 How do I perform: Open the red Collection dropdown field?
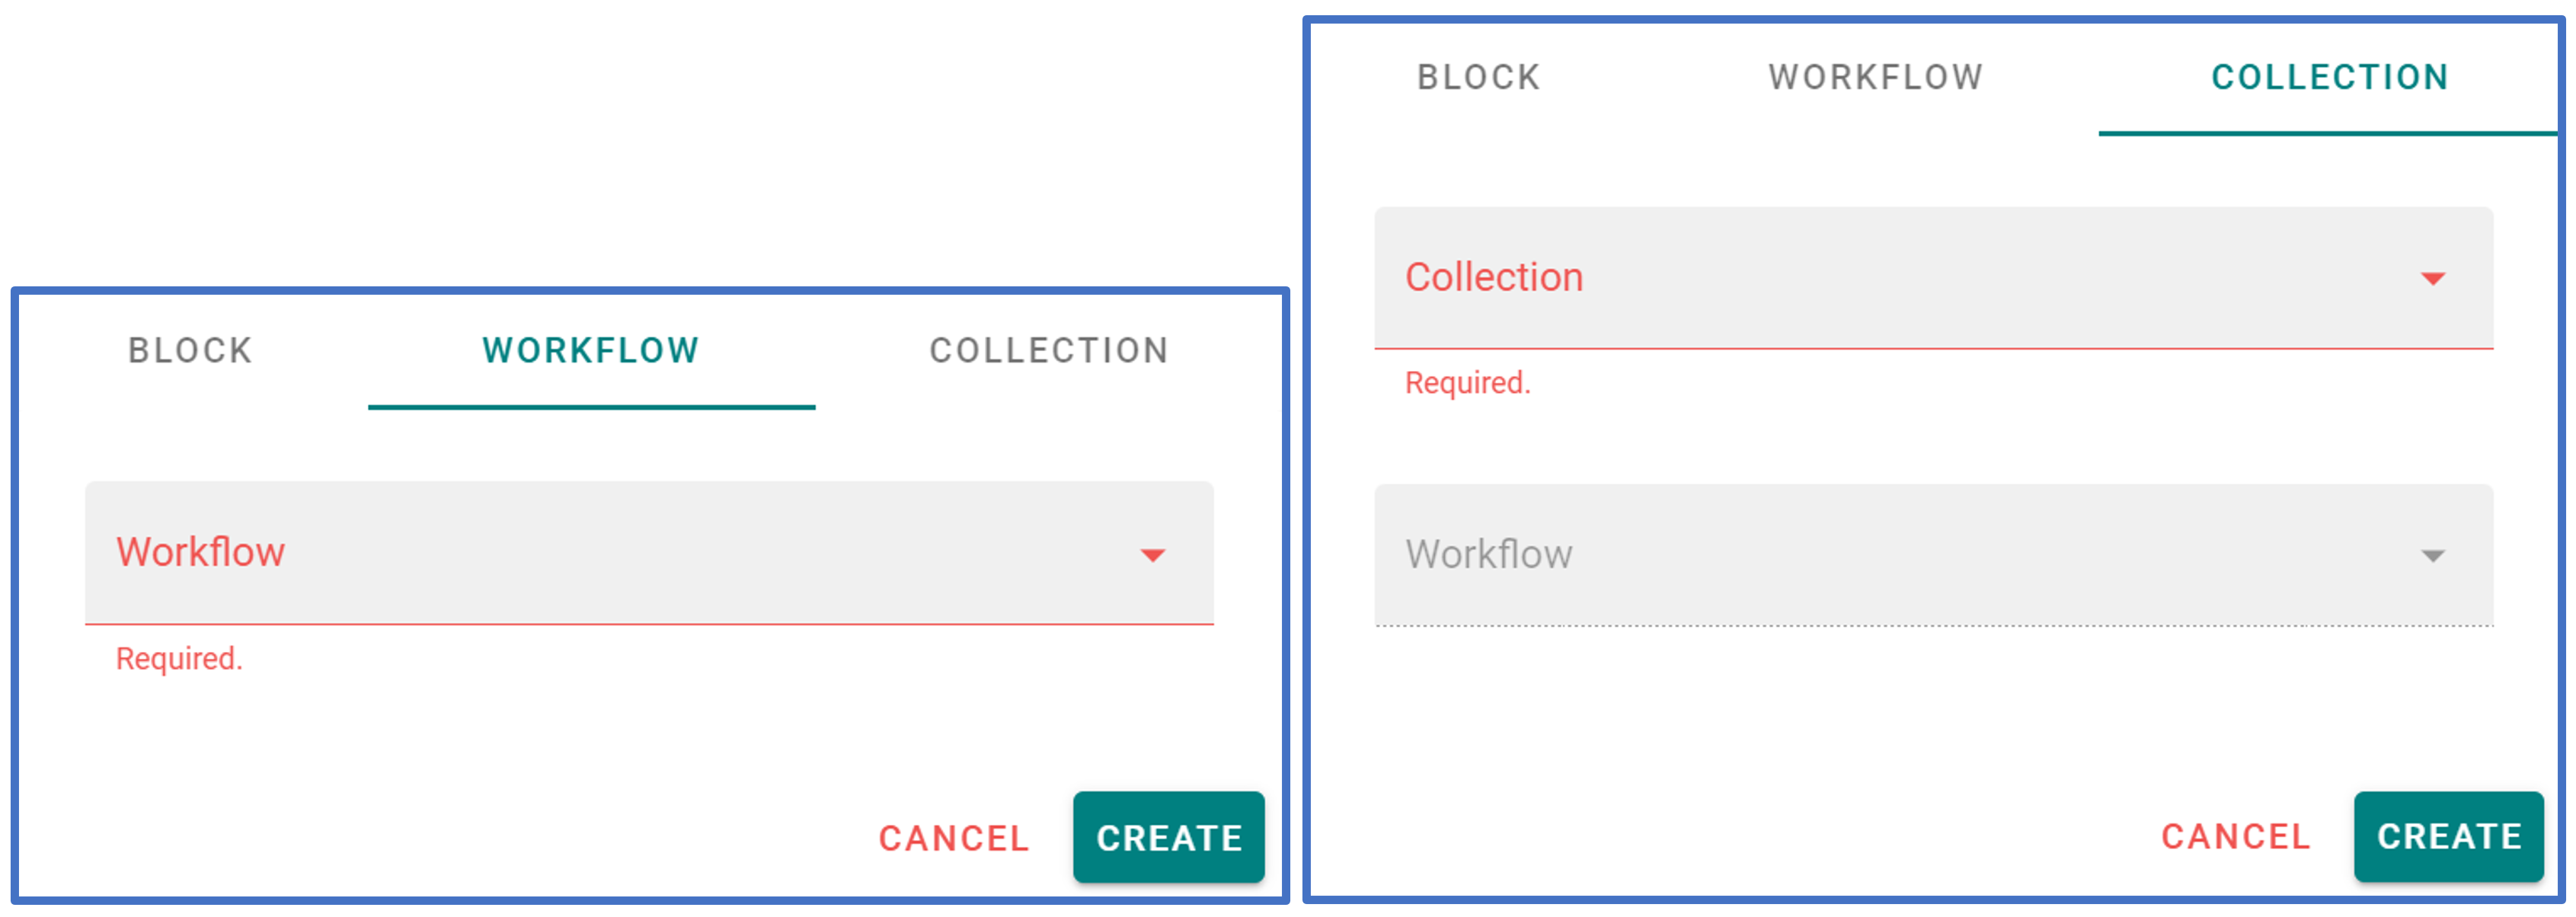[x=1933, y=278]
